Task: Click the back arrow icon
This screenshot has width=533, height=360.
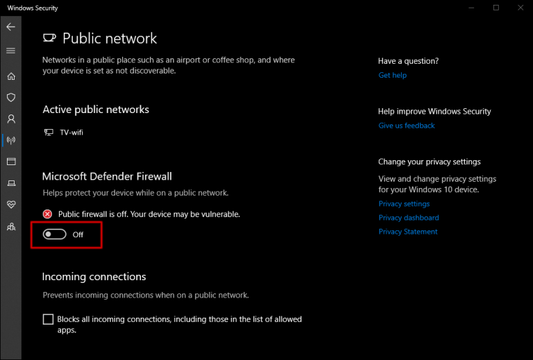Action: pos(10,27)
